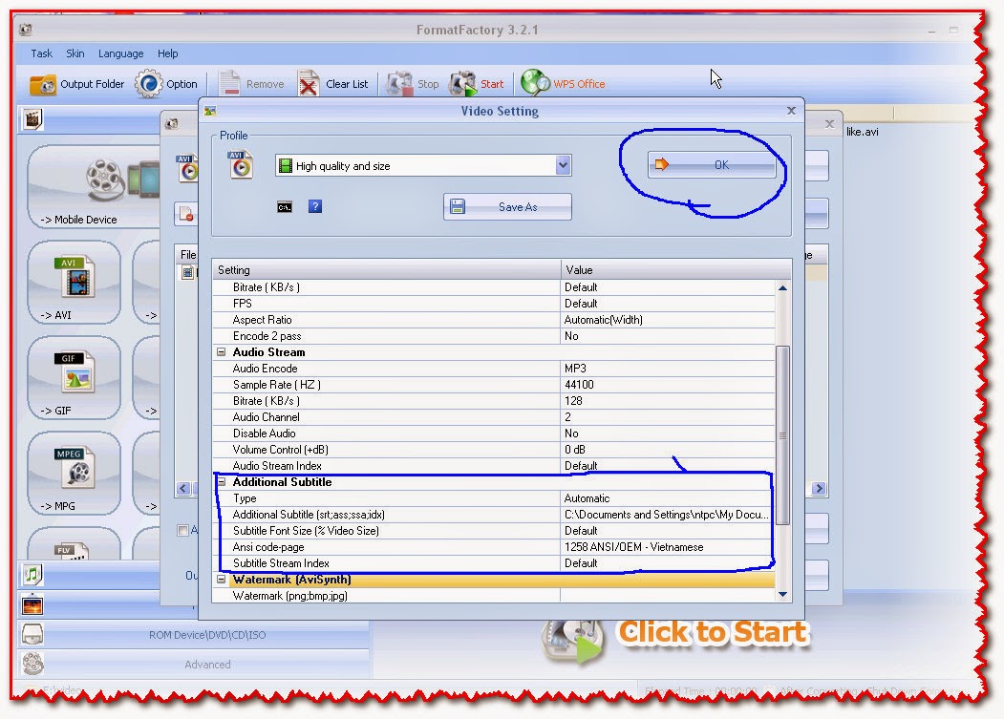Click the settings list scroll down arrow
The width and height of the screenshot is (1004, 719).
pyautogui.click(x=782, y=594)
